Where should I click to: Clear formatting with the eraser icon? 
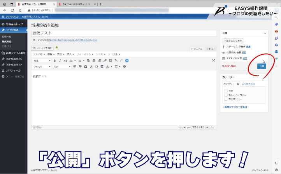click(91, 66)
